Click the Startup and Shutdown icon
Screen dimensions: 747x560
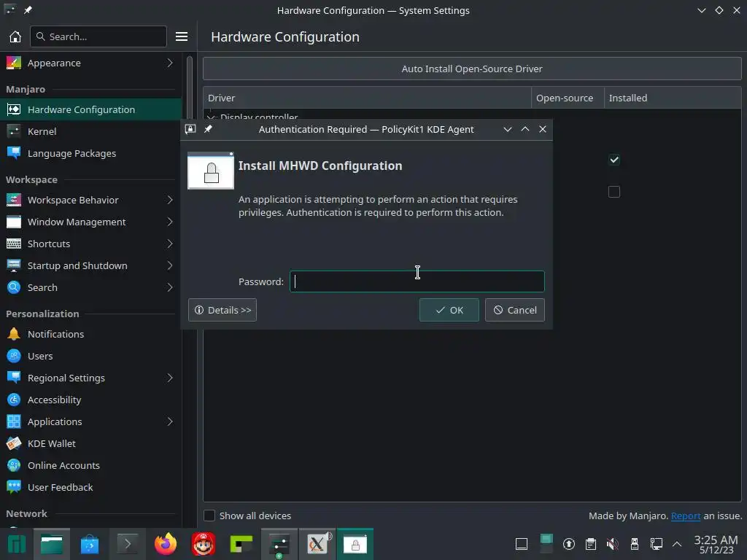click(14, 265)
